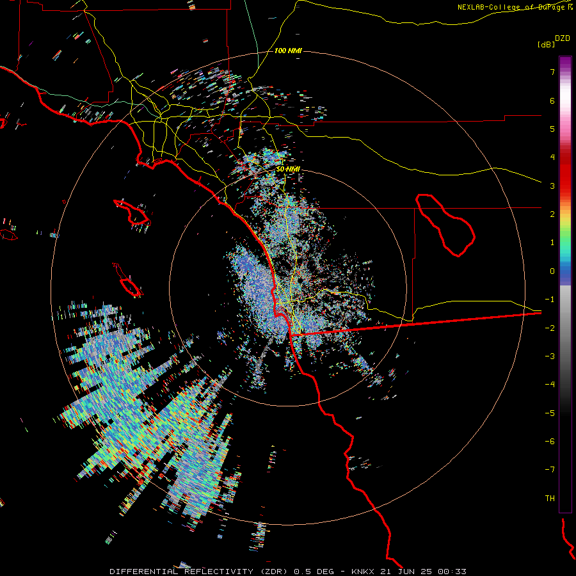Select the 50 NMI range ring label
This screenshot has height=576, width=576.
(x=288, y=169)
